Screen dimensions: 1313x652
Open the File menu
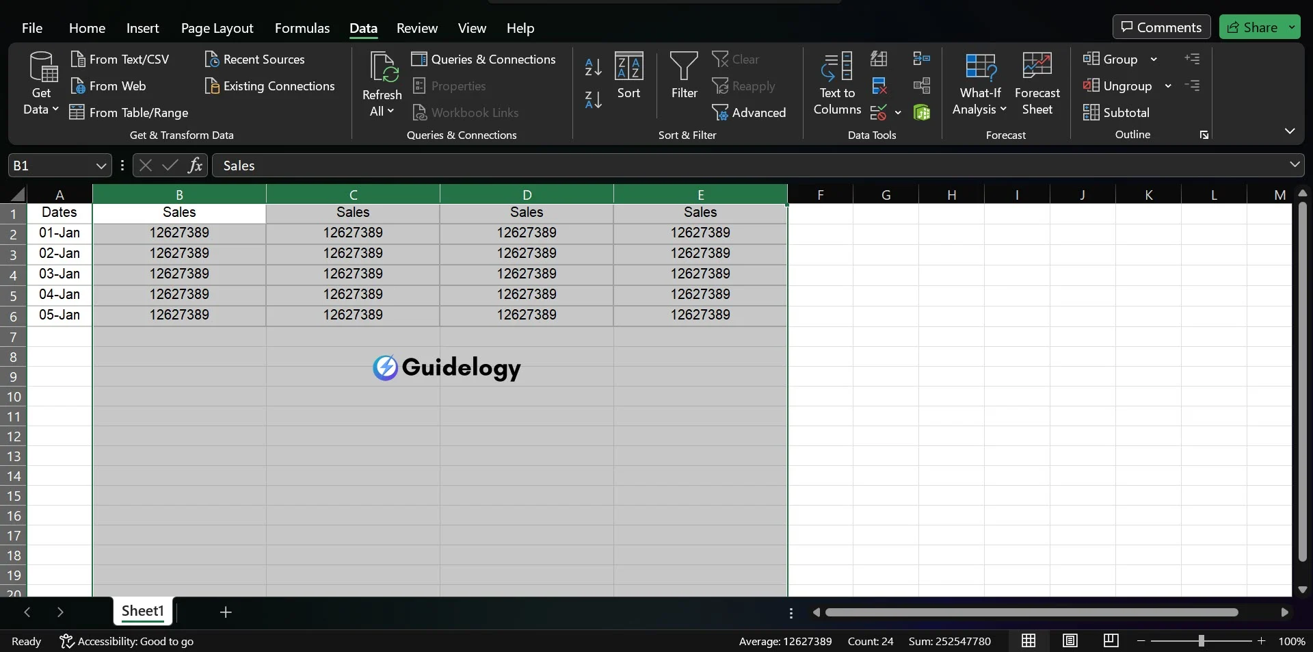32,28
